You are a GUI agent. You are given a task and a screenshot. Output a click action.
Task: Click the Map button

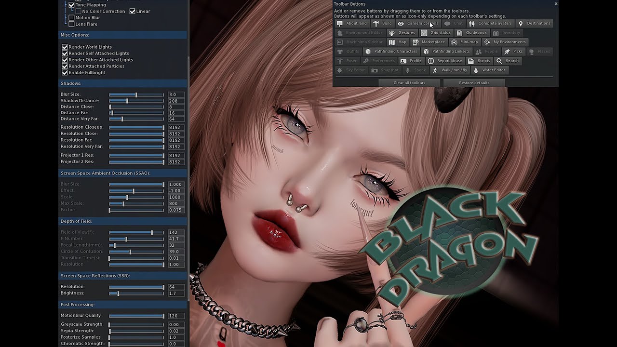tap(398, 42)
